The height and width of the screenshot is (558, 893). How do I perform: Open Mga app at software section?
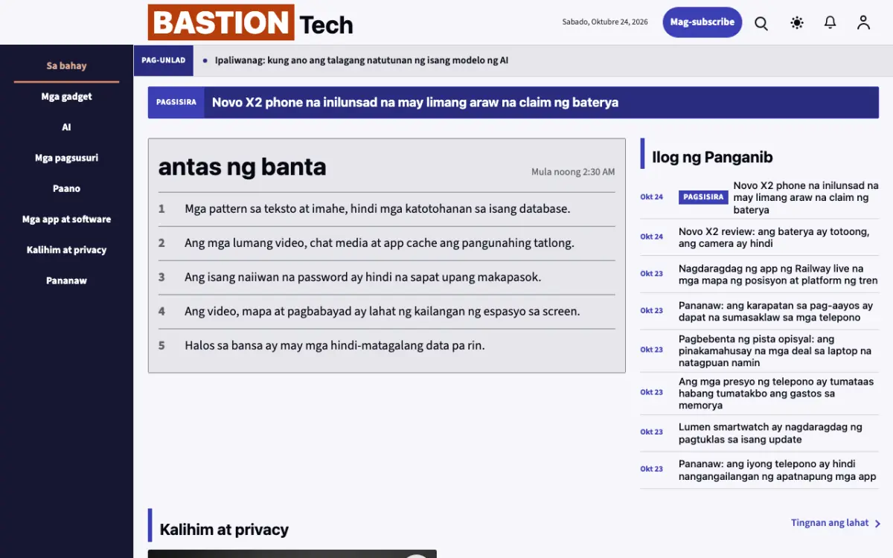66,219
